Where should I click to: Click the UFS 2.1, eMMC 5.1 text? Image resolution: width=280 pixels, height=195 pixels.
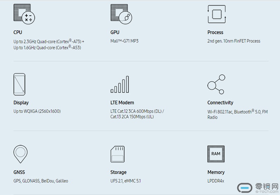click(x=125, y=181)
